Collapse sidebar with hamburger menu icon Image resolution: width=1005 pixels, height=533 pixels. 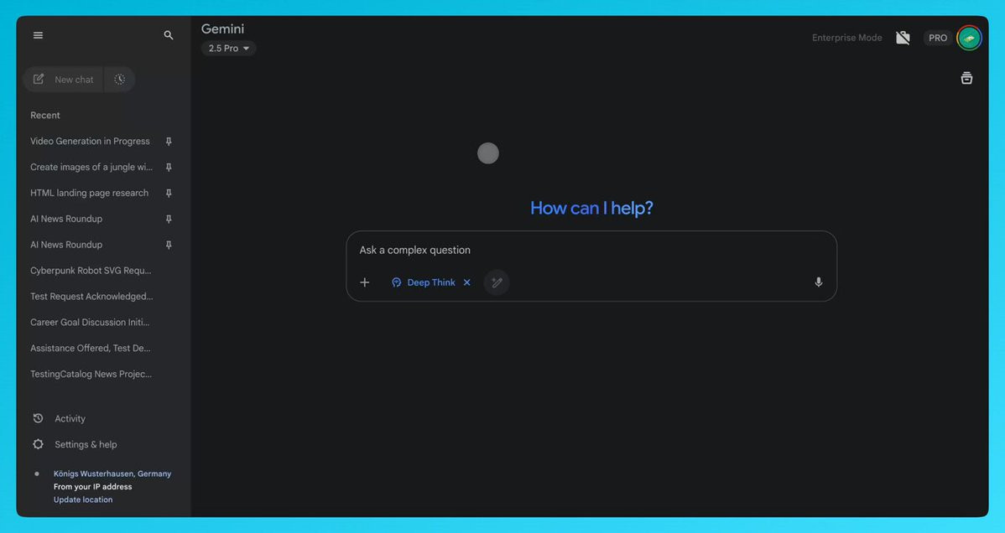pyautogui.click(x=39, y=35)
